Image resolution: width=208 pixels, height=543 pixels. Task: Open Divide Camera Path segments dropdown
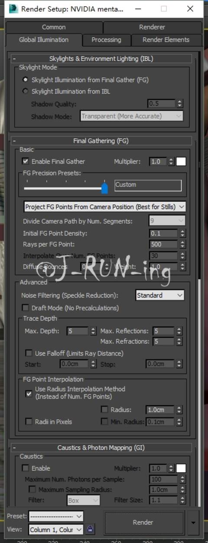pyautogui.click(x=167, y=221)
